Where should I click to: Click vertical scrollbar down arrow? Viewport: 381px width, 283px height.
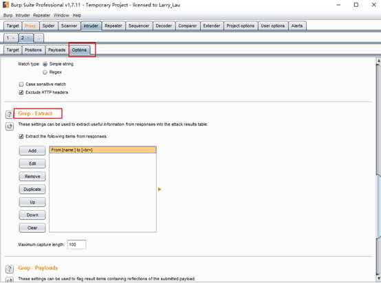point(378,278)
